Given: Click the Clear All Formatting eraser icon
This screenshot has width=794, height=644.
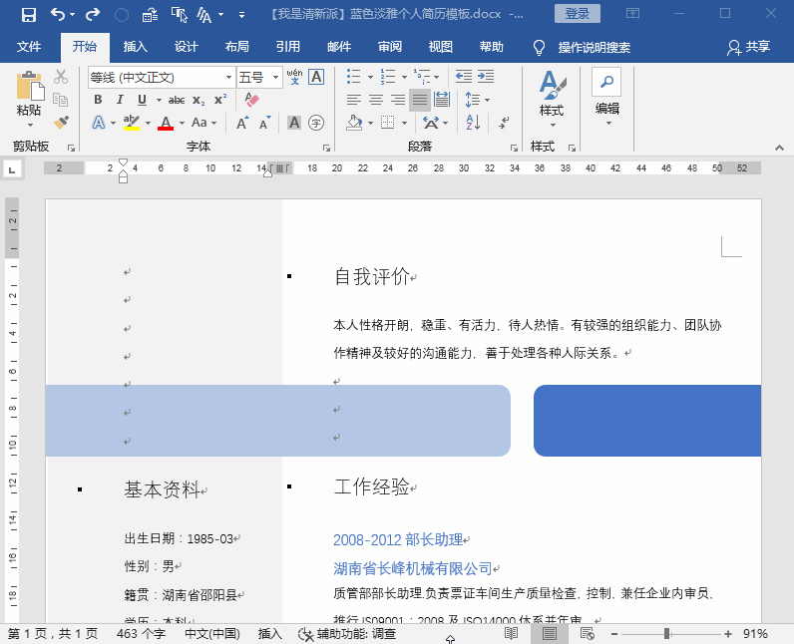Looking at the screenshot, I should click(251, 99).
